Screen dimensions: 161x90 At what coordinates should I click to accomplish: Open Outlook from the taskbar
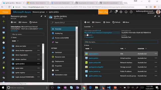click(x=59, y=87)
